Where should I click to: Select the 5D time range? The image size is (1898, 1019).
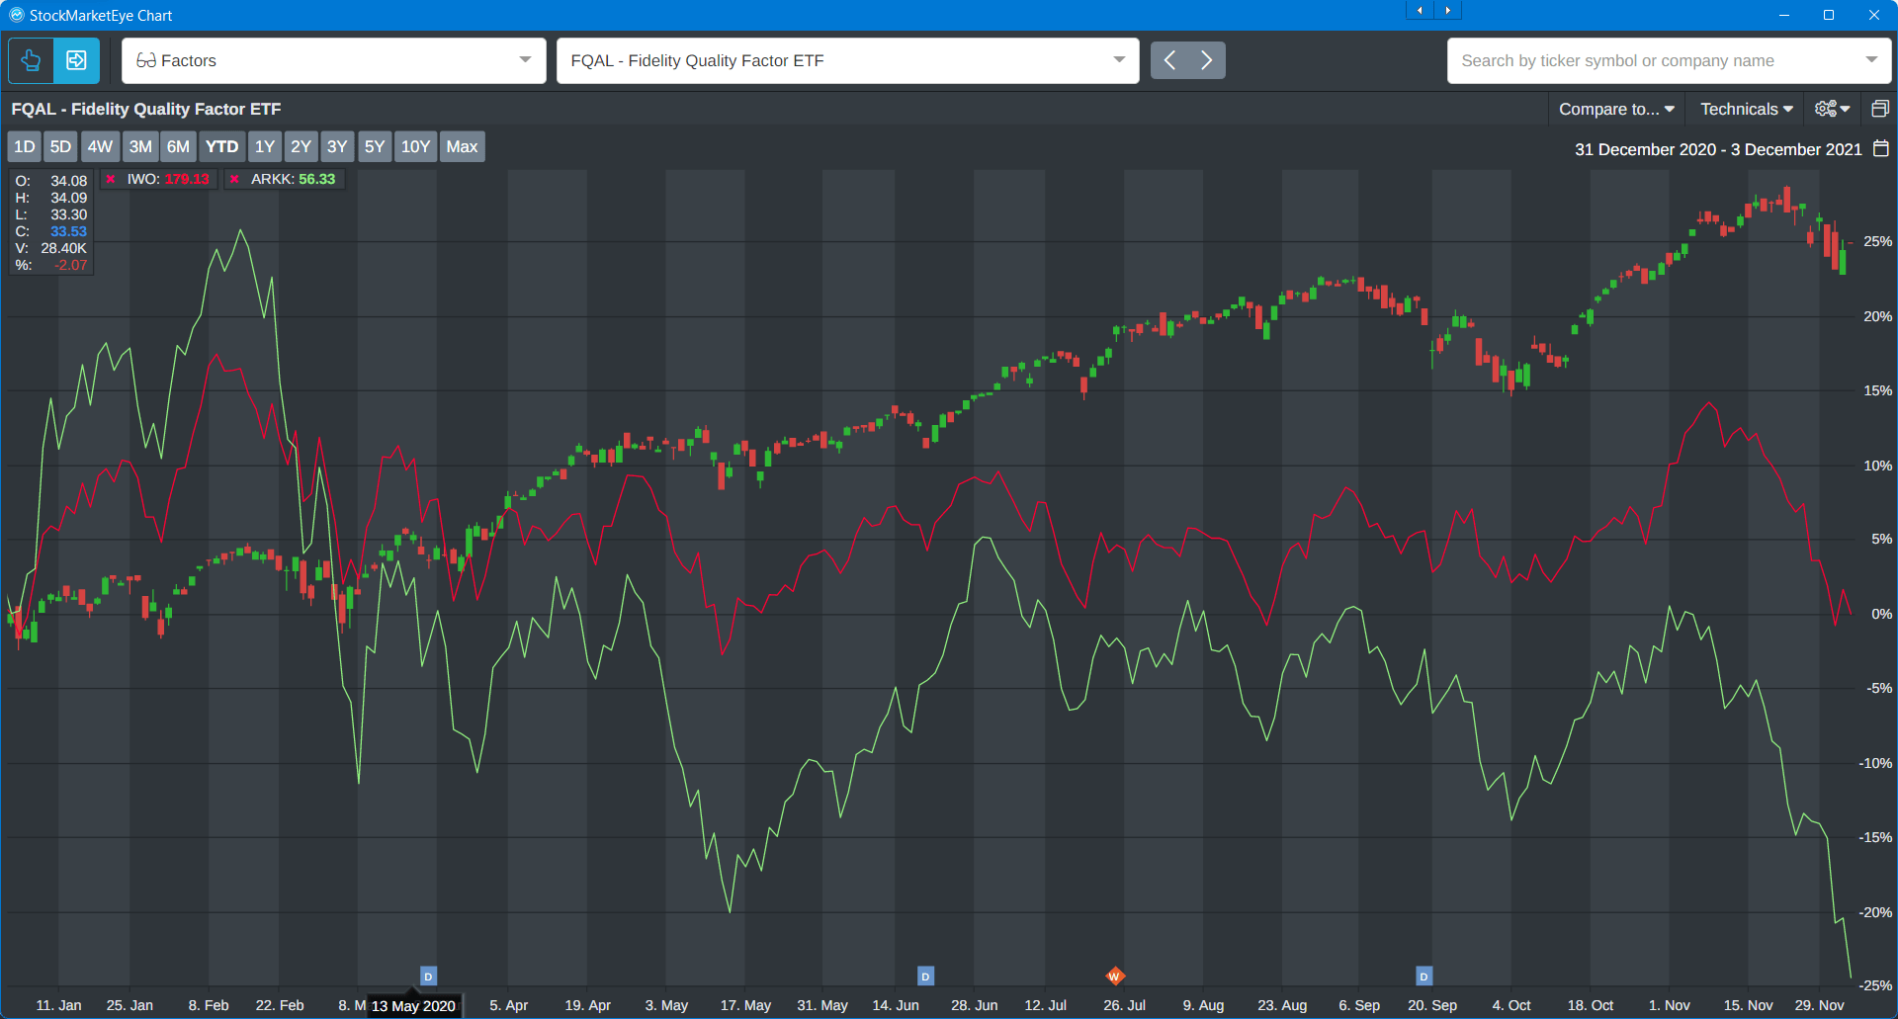pos(60,146)
